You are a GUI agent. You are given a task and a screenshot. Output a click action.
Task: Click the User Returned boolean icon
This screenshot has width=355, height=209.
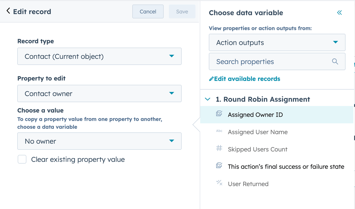point(219,183)
